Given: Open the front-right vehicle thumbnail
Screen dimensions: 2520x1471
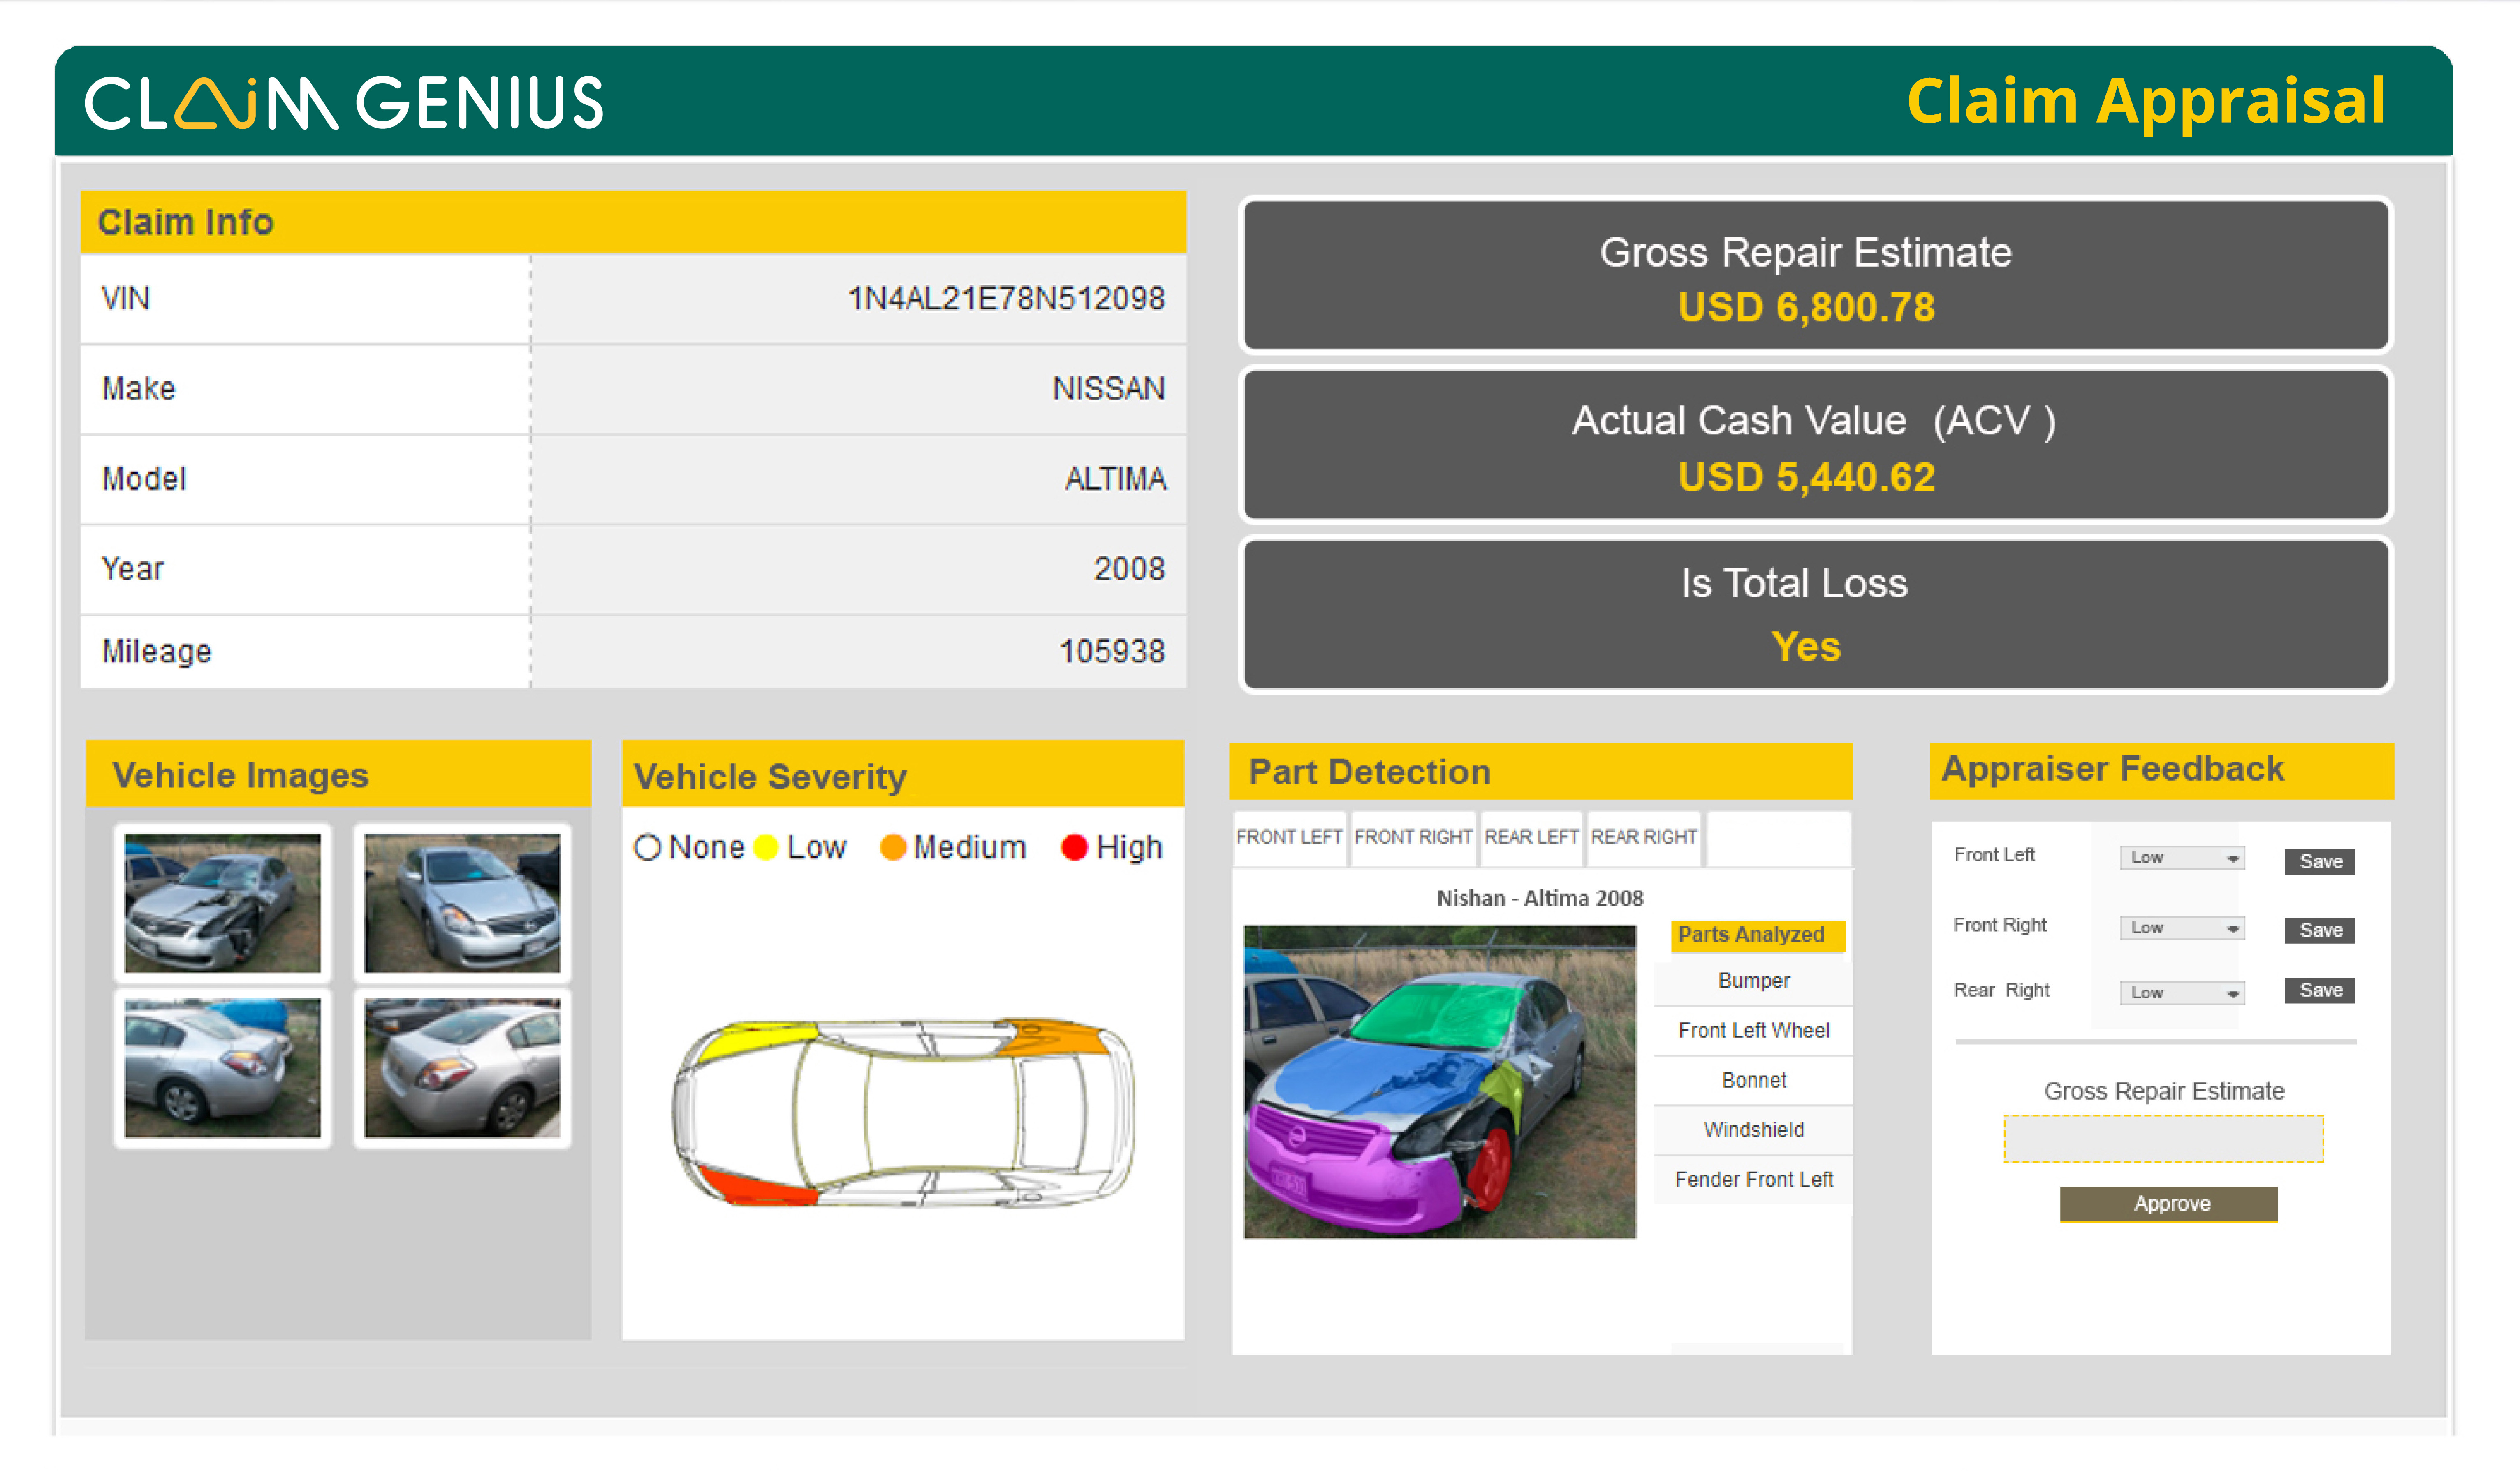Looking at the screenshot, I should [462, 903].
